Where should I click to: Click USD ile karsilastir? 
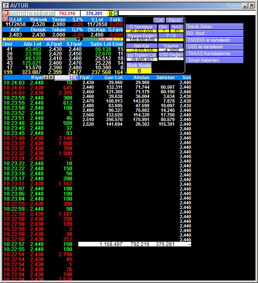(x=215, y=47)
